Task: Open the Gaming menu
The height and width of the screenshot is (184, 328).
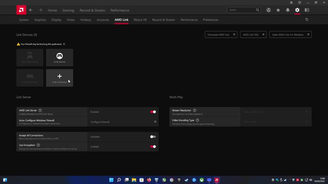Action: coord(68,10)
